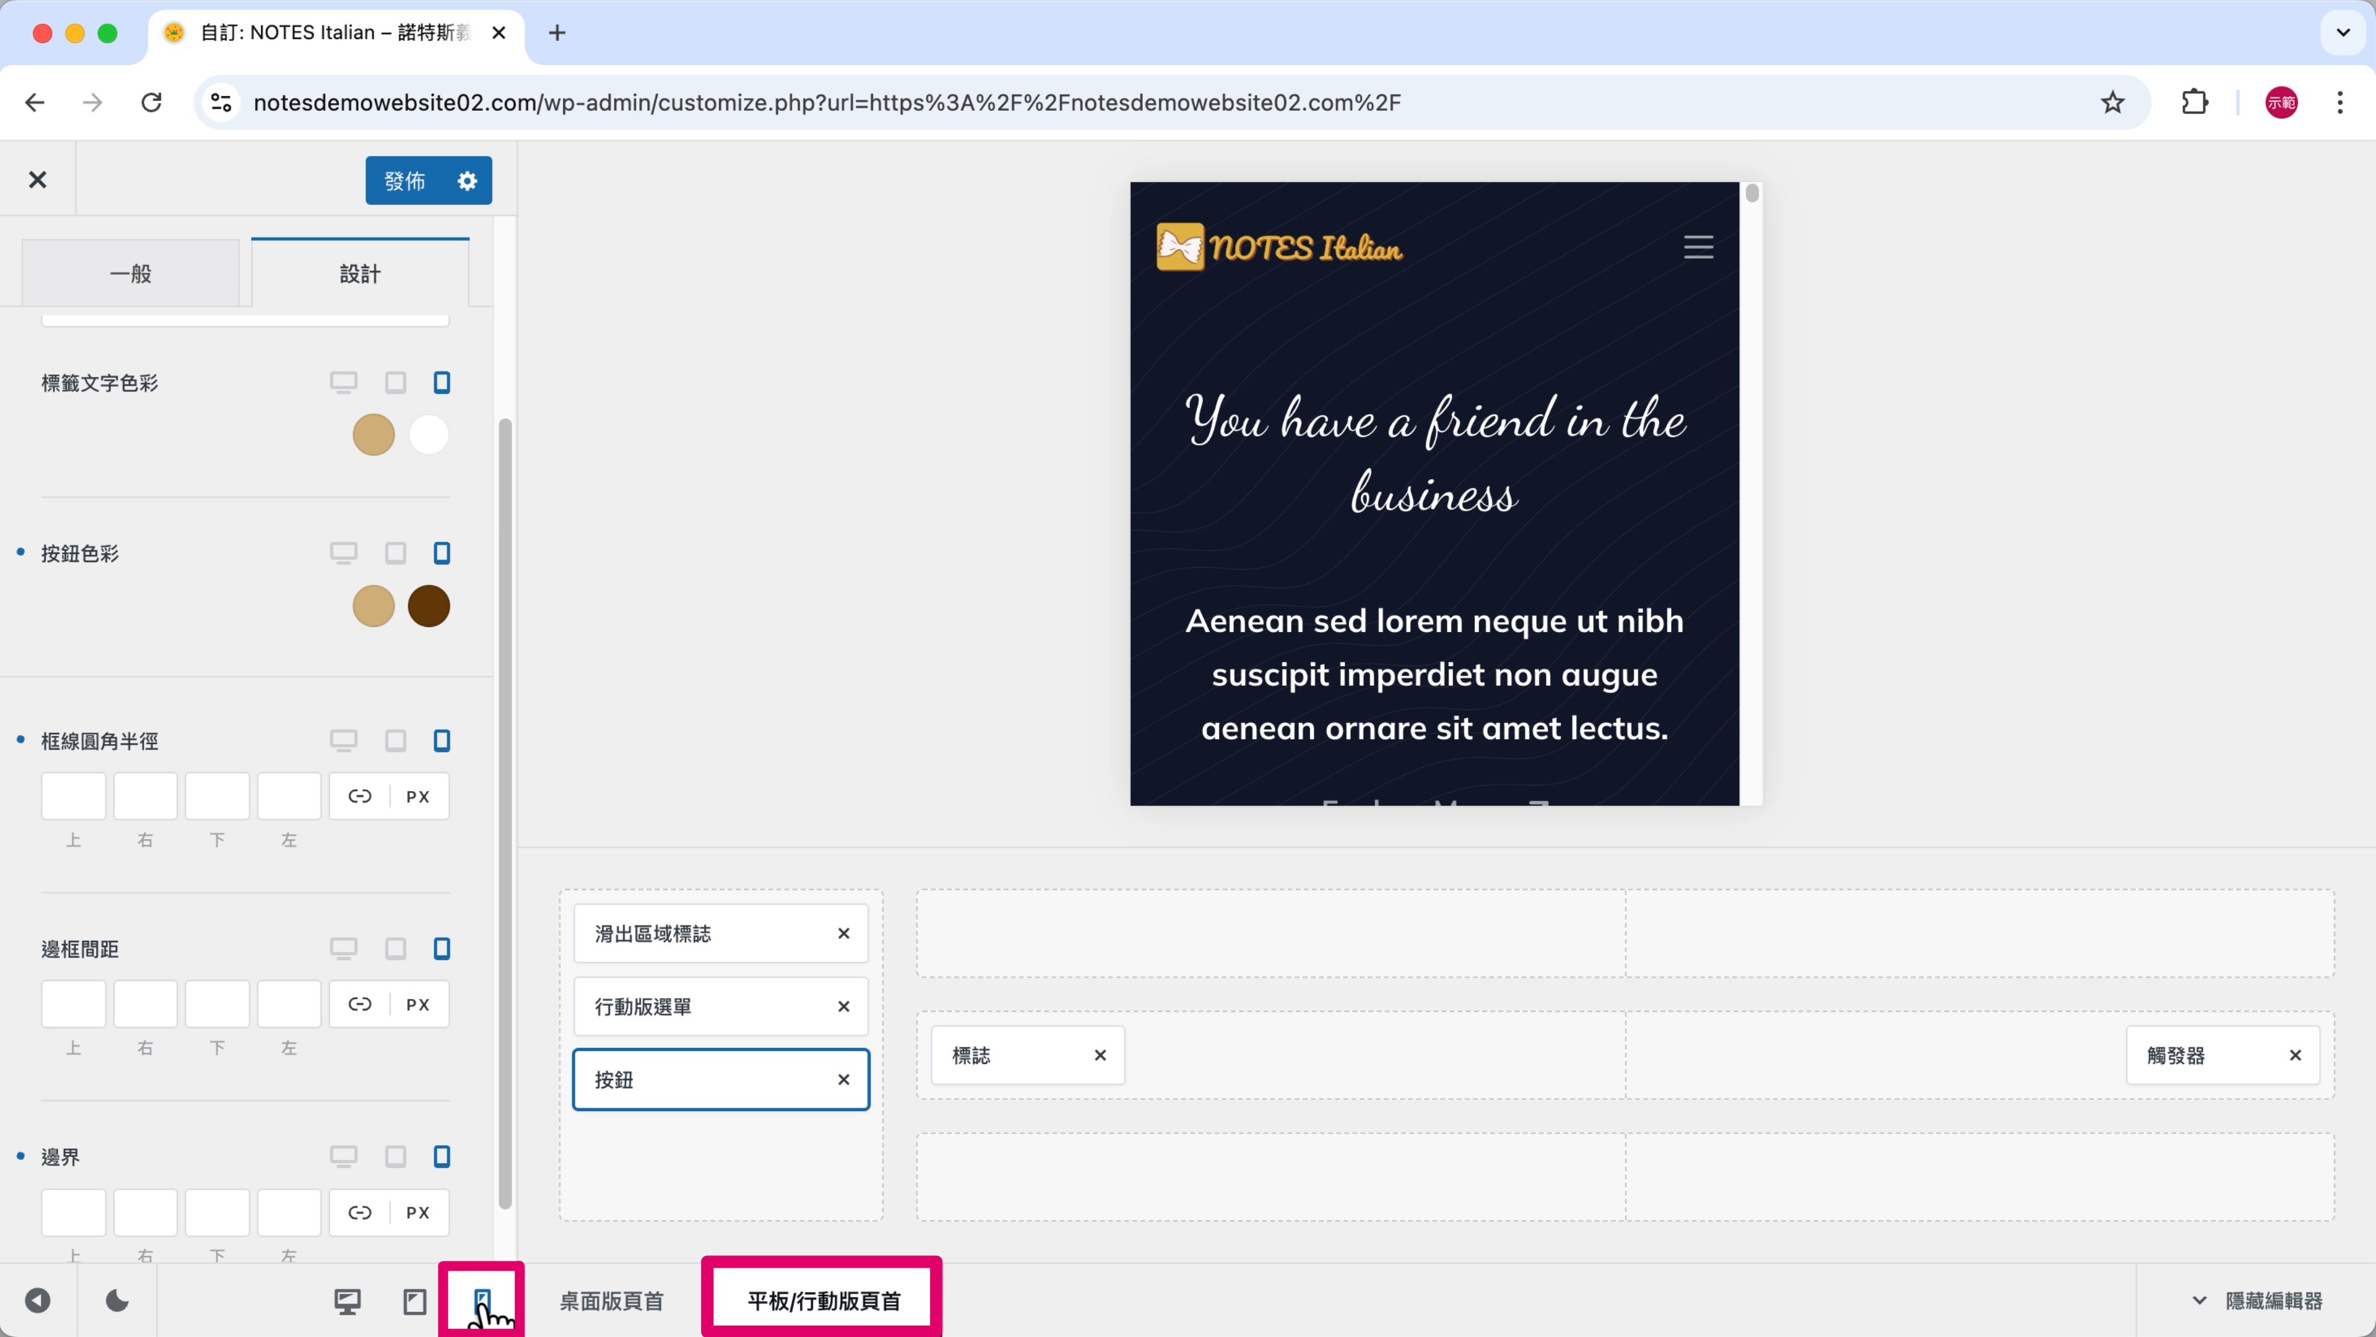This screenshot has width=2376, height=1337.
Task: Collapse editor via 隱藏編輯器 chevron
Action: (x=2200, y=1301)
